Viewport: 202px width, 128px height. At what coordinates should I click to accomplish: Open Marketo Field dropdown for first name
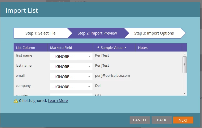click(x=71, y=57)
